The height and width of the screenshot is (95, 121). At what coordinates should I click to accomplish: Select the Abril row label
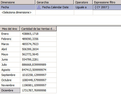click(10, 49)
